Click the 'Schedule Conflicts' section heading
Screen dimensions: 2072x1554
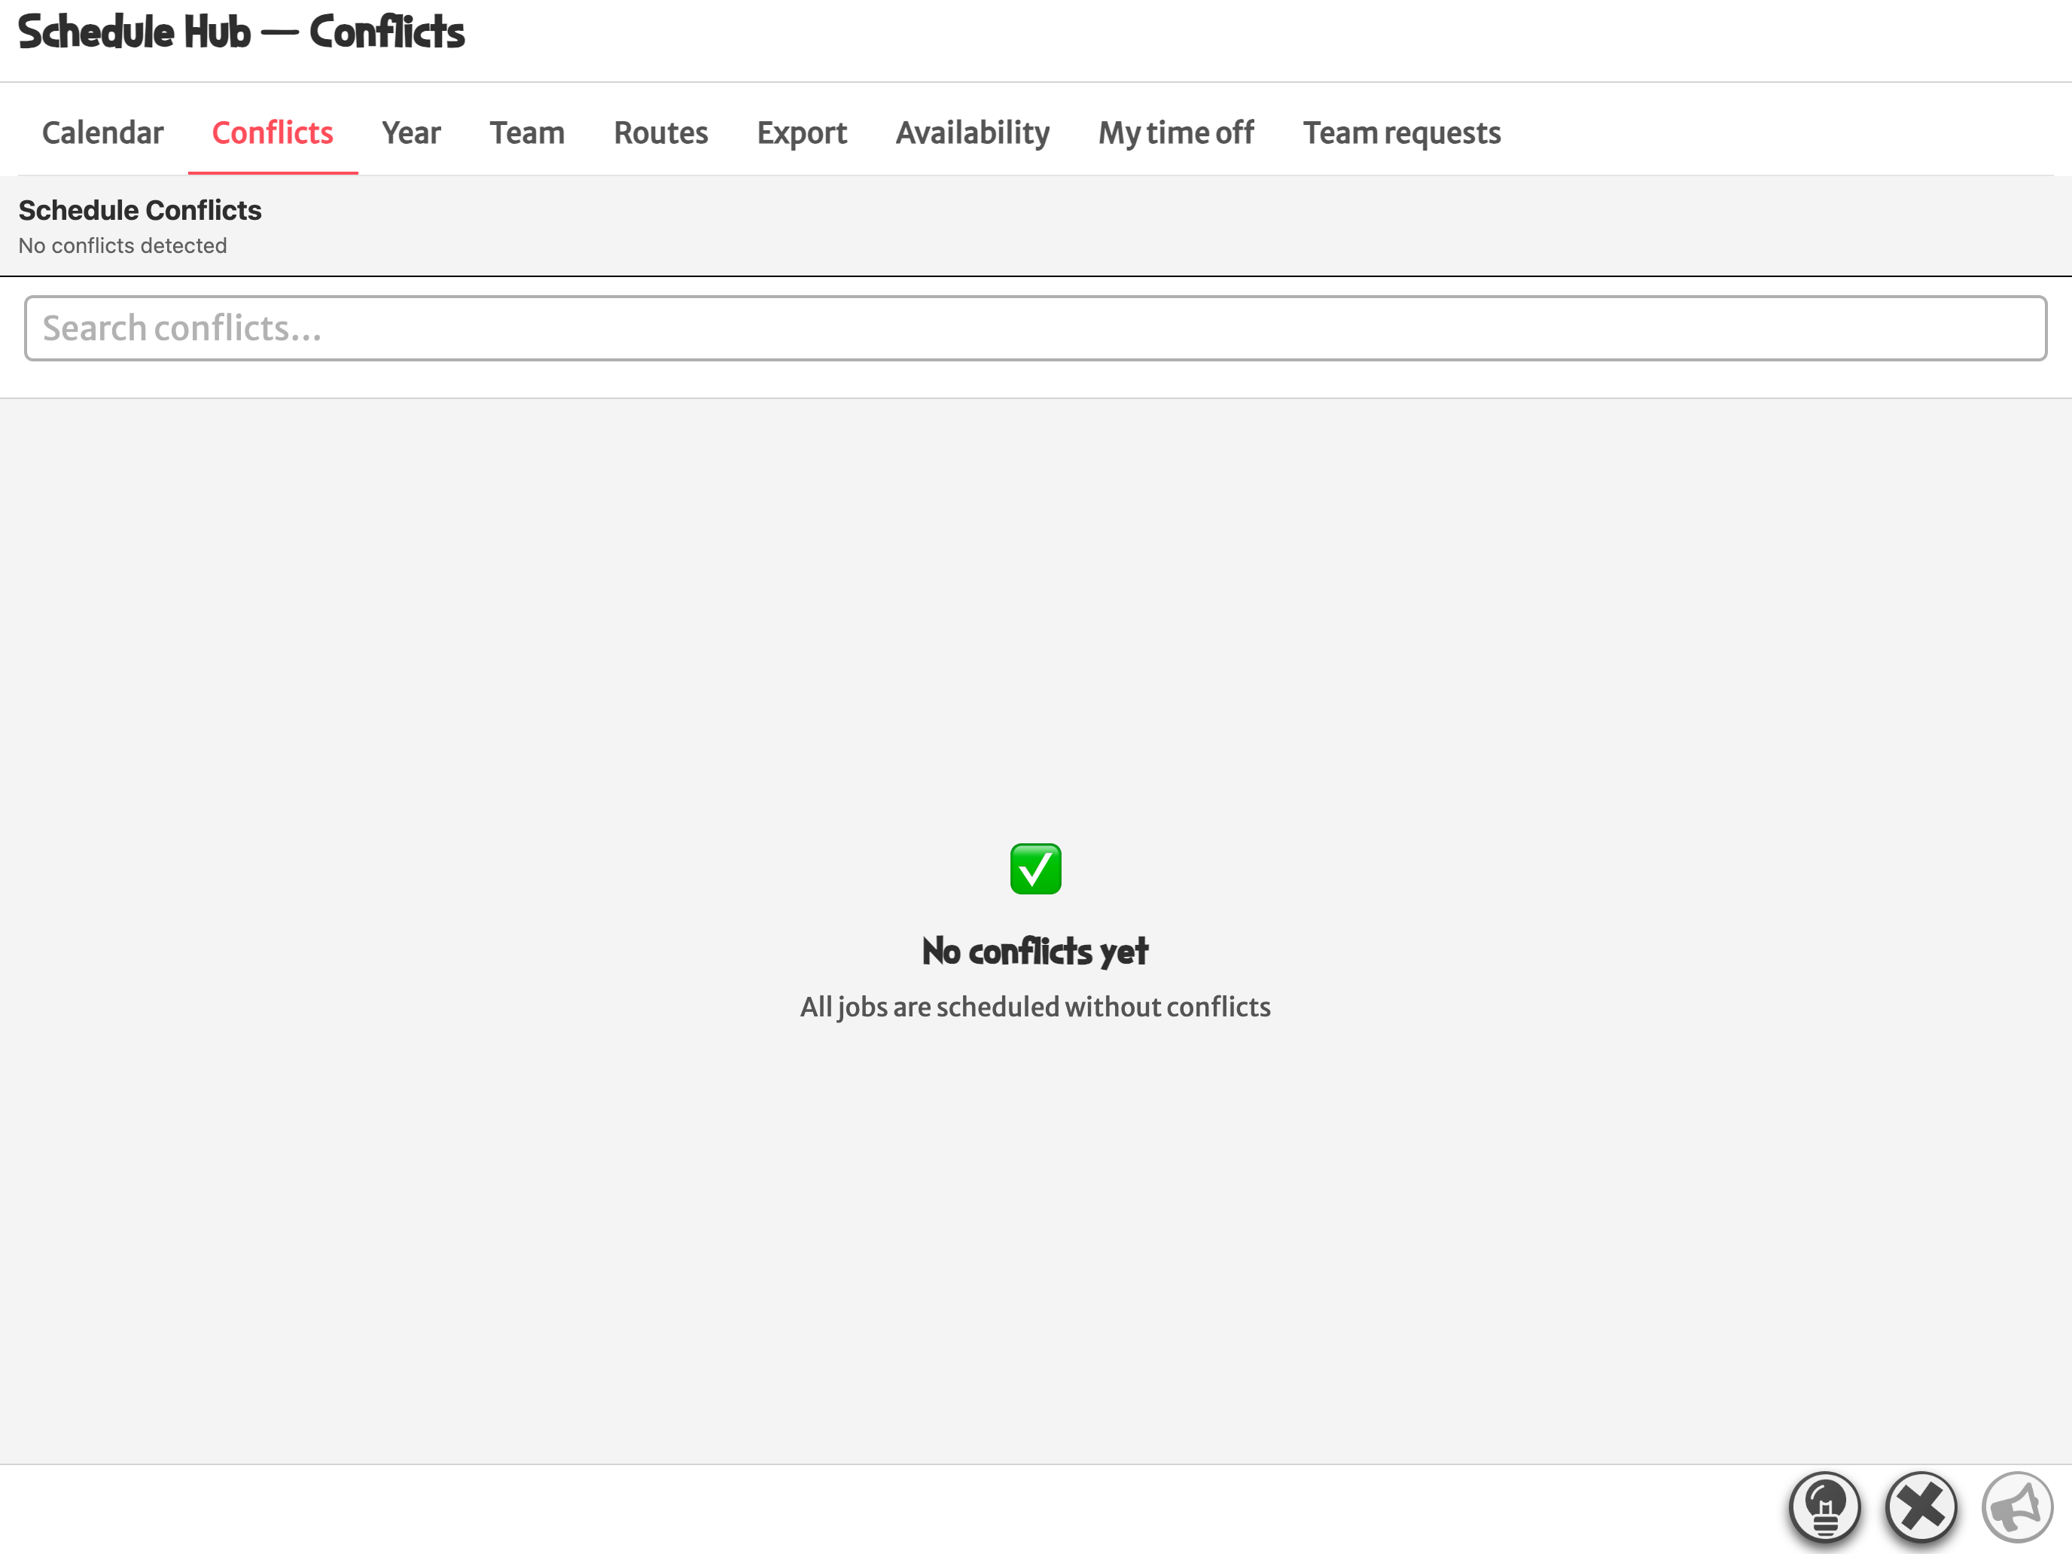pyautogui.click(x=141, y=210)
